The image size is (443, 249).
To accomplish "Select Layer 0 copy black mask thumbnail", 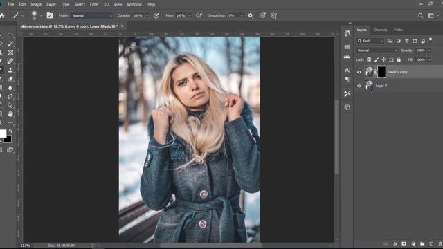I will [x=381, y=72].
